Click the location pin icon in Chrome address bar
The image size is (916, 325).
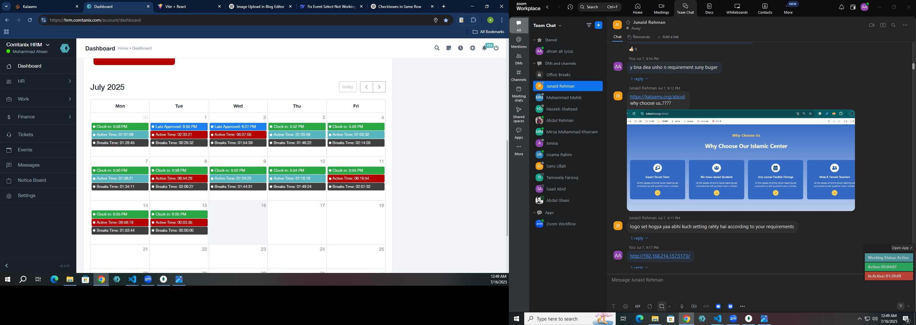(436, 20)
